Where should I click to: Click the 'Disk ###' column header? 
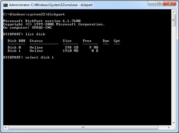click(17, 41)
